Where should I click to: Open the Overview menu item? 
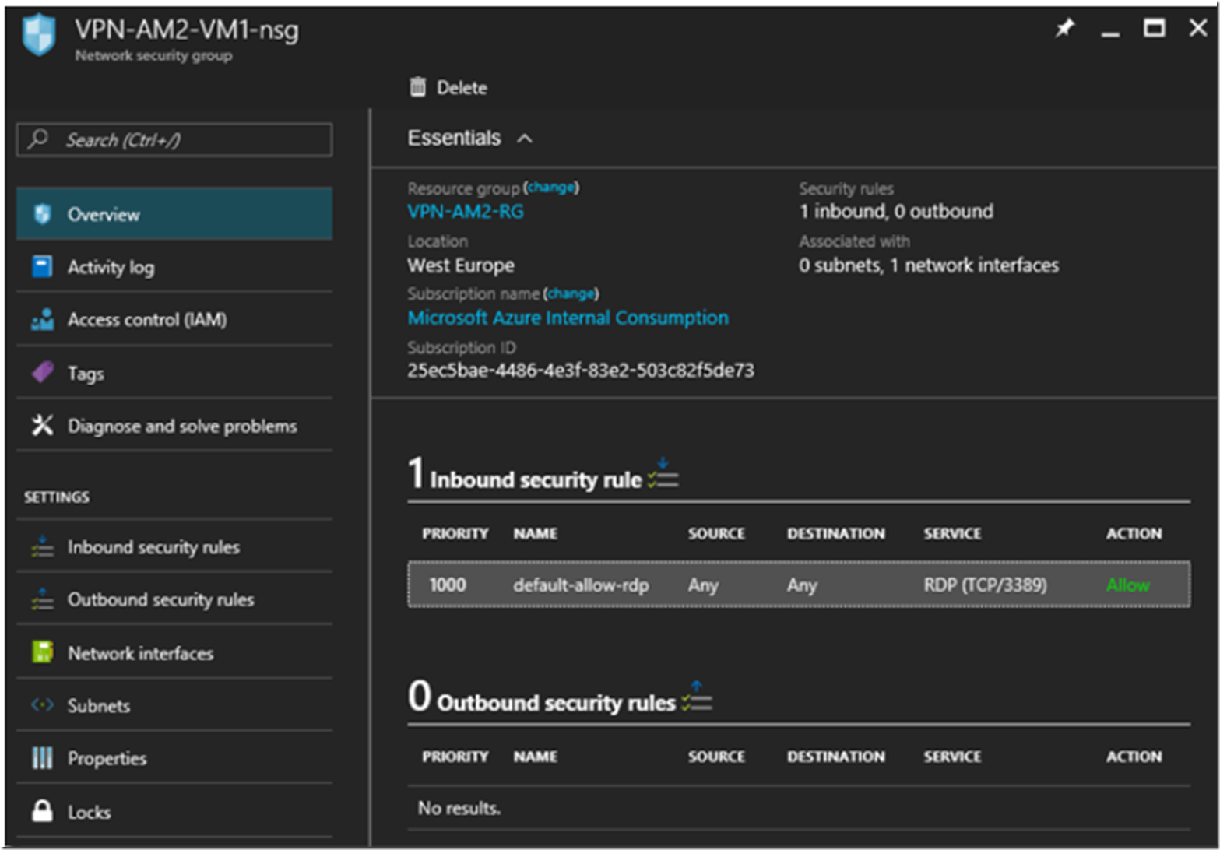174,213
